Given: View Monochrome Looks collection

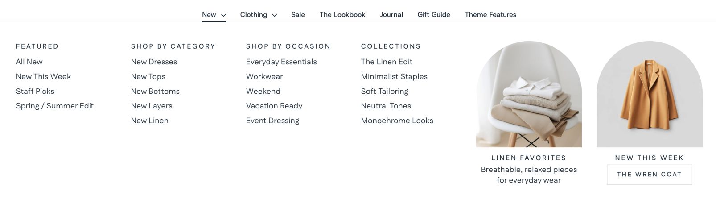Looking at the screenshot, I should pos(397,121).
